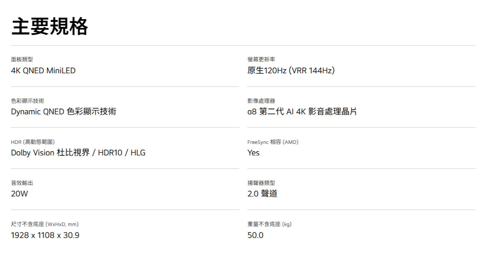
Task: Click the 螢幕更新率 label
Action: coord(261,59)
